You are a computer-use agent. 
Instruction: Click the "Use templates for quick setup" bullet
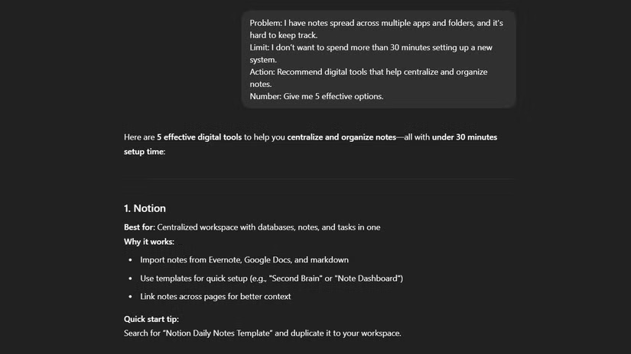(202, 278)
